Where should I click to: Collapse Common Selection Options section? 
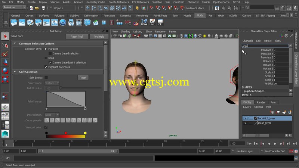click(x=15, y=43)
